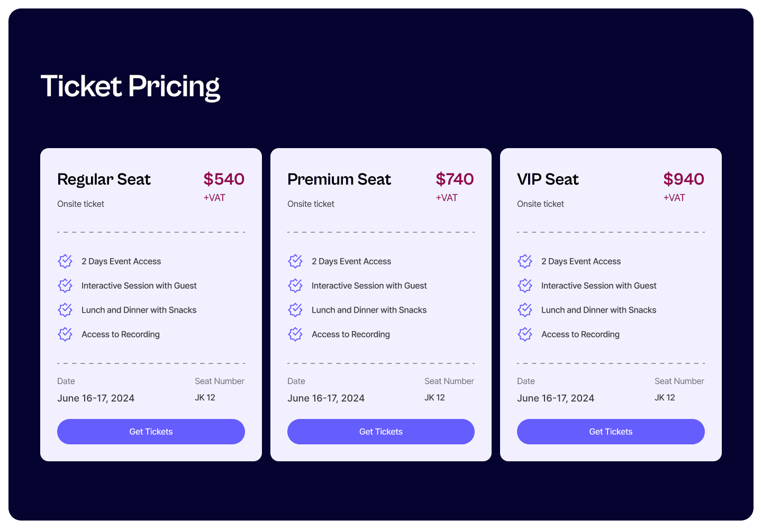Click Get Tickets on the Premium Seat card
The image size is (762, 529).
pyautogui.click(x=380, y=431)
